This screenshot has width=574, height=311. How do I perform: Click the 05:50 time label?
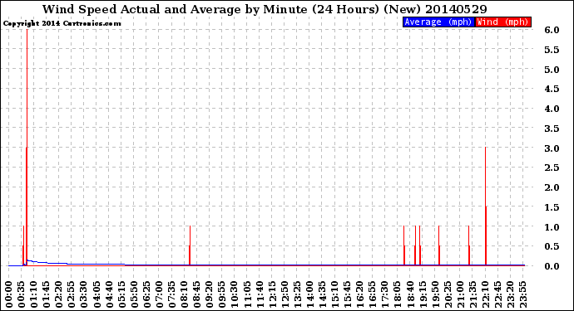pyautogui.click(x=134, y=294)
